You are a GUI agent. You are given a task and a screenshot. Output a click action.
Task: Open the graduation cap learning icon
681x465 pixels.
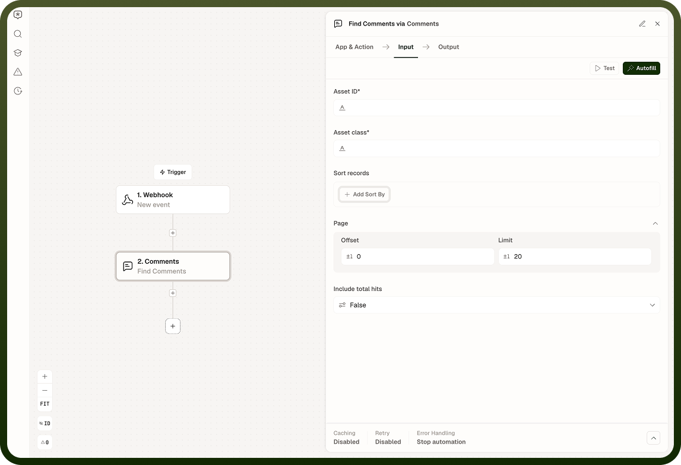18,53
